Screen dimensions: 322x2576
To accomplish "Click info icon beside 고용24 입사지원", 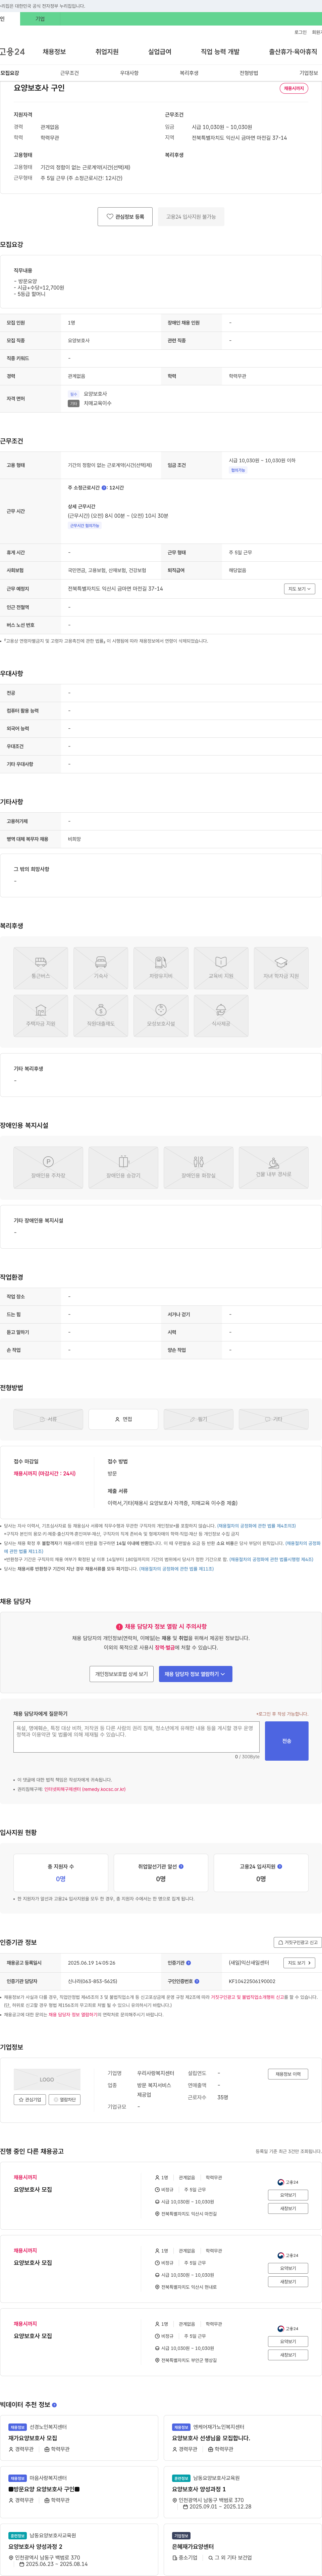I will point(279,1866).
